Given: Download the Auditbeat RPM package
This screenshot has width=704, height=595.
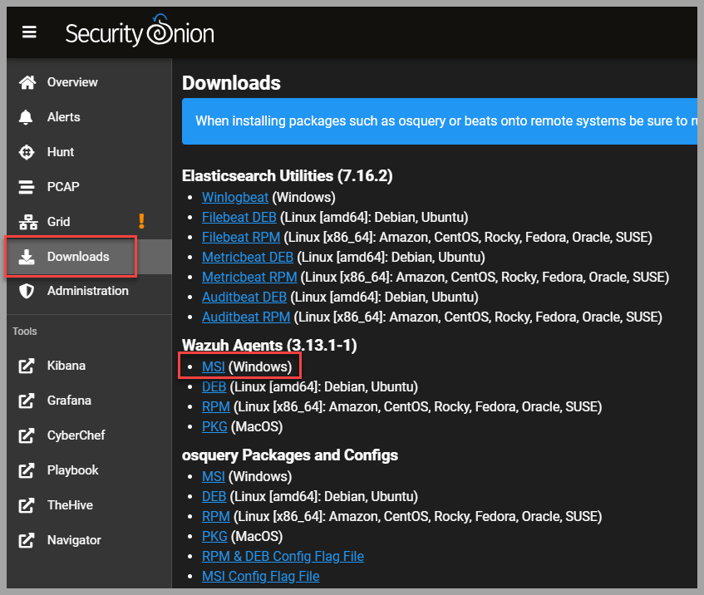Looking at the screenshot, I should [x=246, y=317].
